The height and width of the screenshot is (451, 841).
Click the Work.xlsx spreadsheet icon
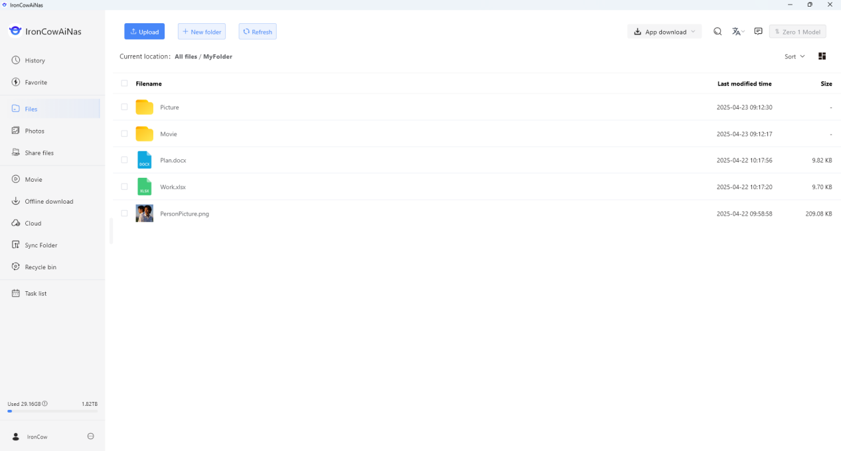(144, 187)
